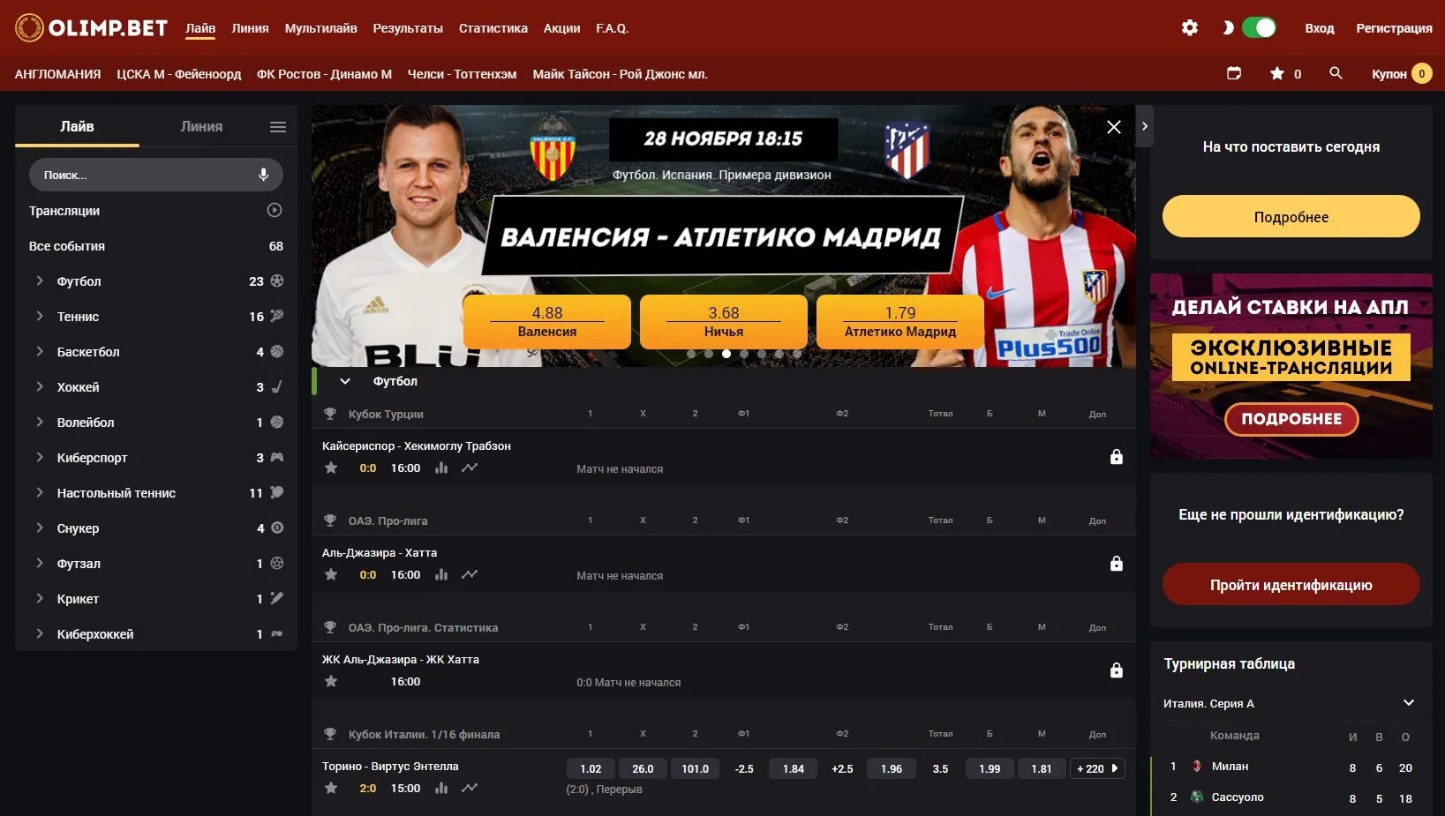Toggle the dark/light theme switch
Image resolution: width=1445 pixels, height=816 pixels.
coord(1259,28)
